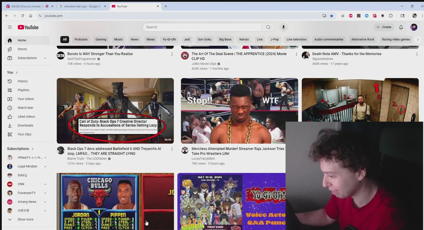Open Playlists in sidebar
Screen dimensions: 424x230
click(x=27, y=90)
